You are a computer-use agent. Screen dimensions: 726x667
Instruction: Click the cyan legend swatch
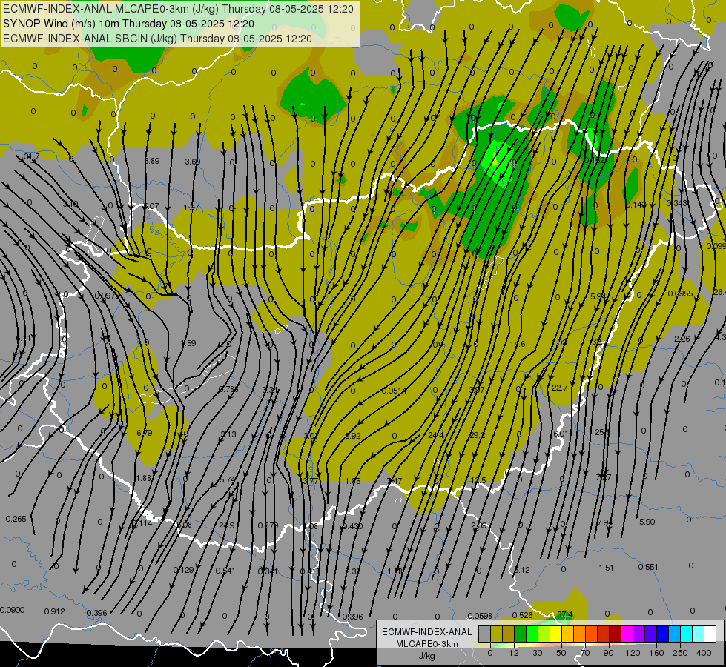(687, 634)
